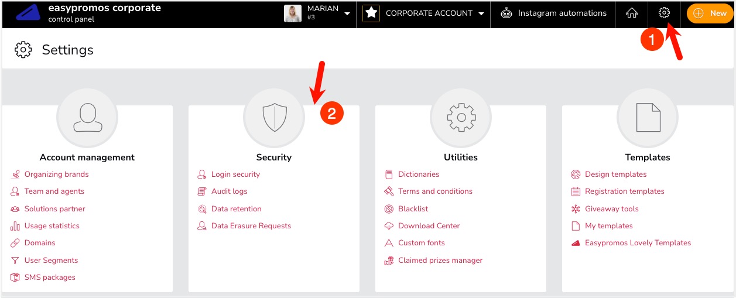The width and height of the screenshot is (736, 298).
Task: Open Design templates
Action: 616,174
